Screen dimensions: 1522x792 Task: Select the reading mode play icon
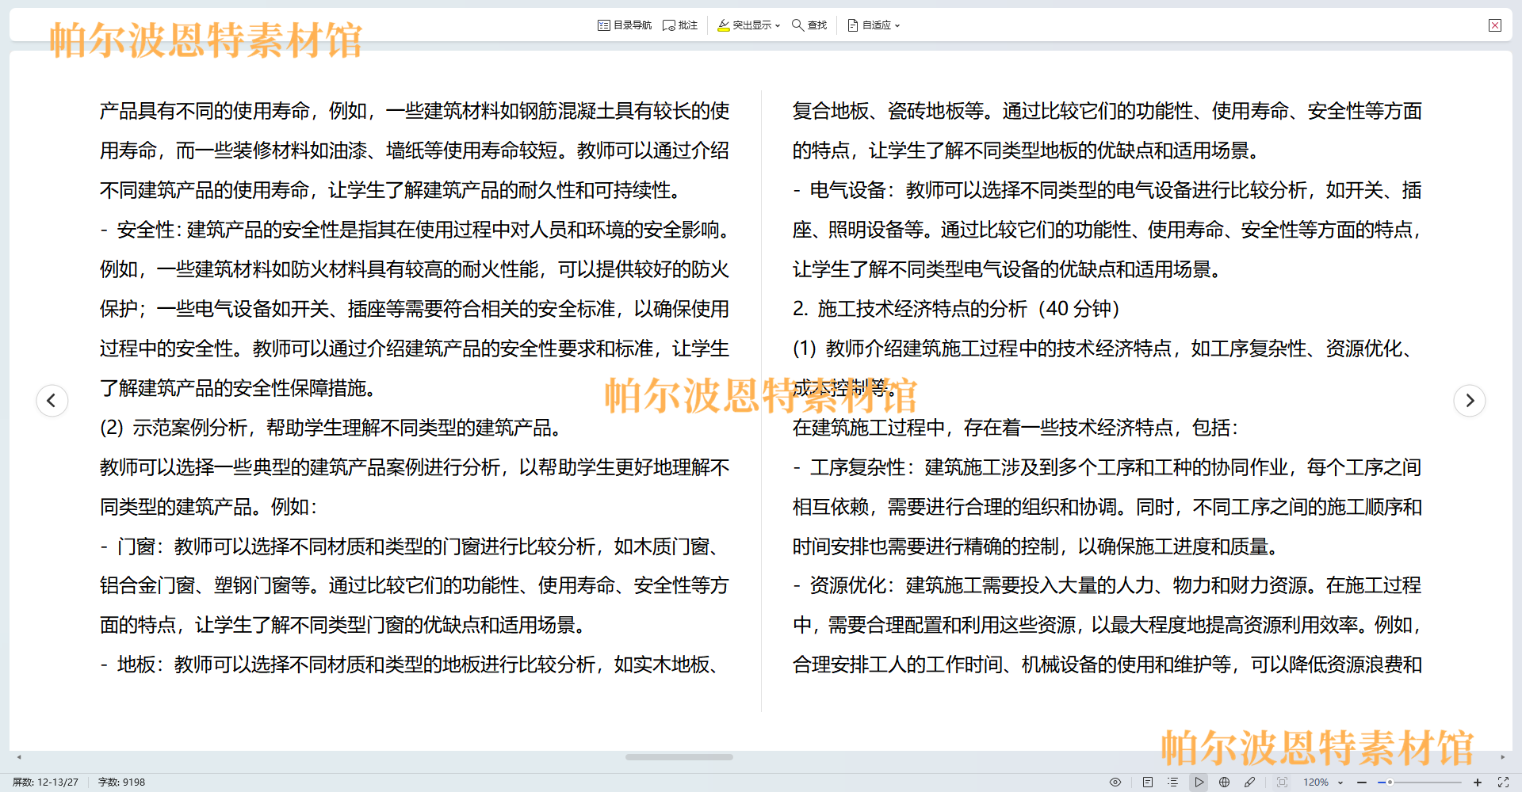pos(1199,782)
